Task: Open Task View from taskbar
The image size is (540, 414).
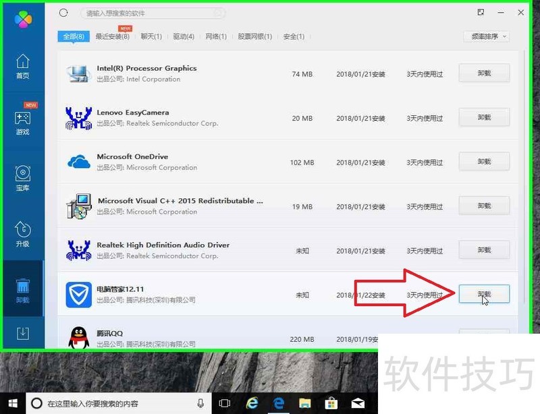Action: point(225,403)
